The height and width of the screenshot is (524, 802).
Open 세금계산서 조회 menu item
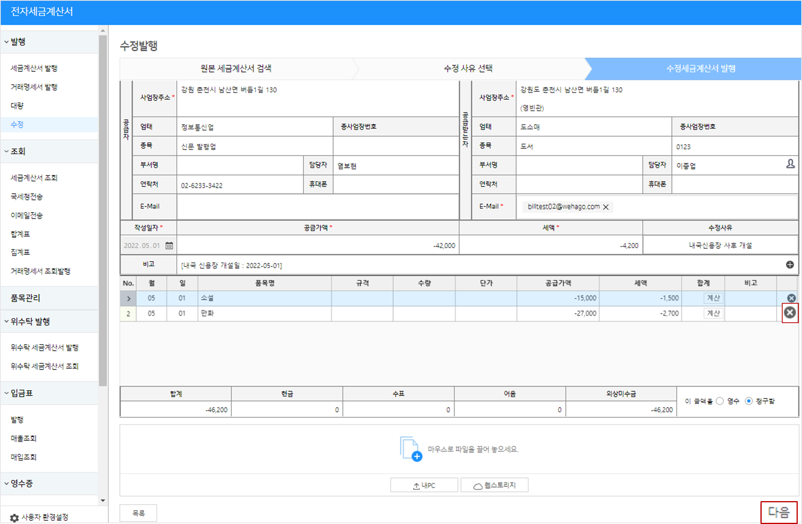[x=34, y=178]
